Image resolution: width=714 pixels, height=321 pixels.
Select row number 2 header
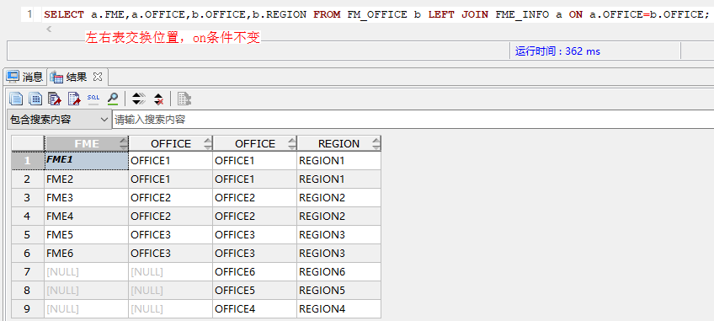point(27,179)
